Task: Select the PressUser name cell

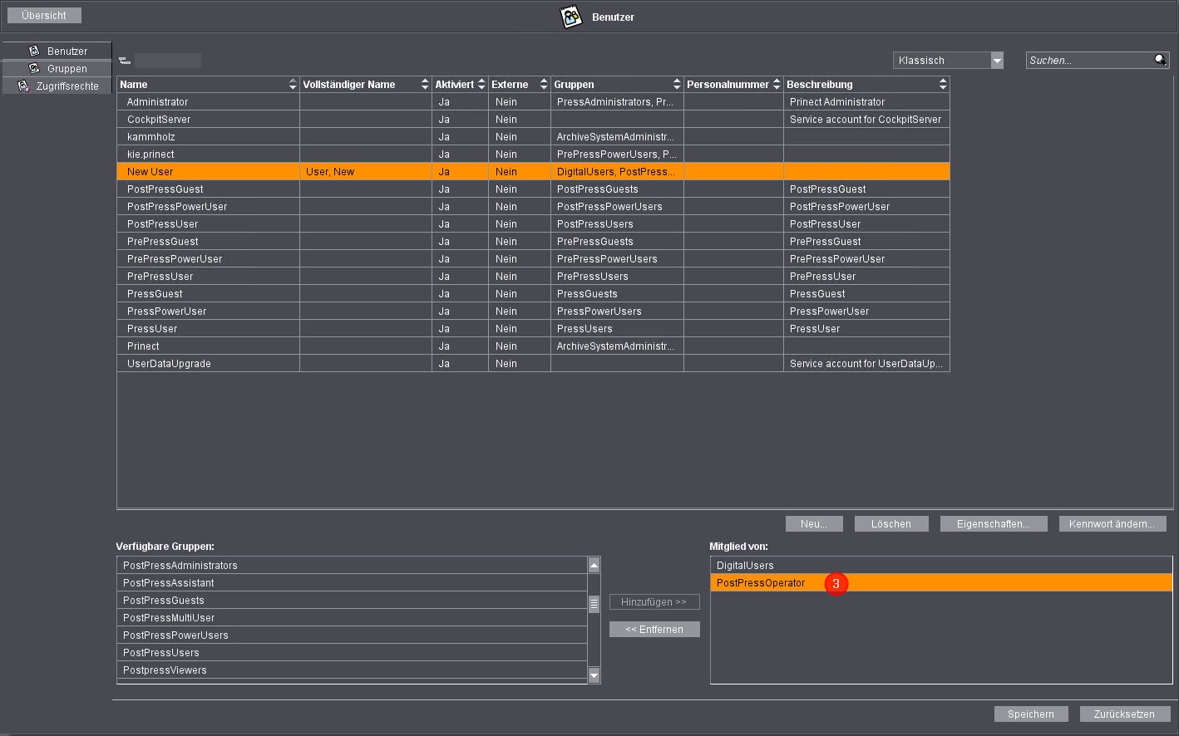Action: tap(208, 328)
